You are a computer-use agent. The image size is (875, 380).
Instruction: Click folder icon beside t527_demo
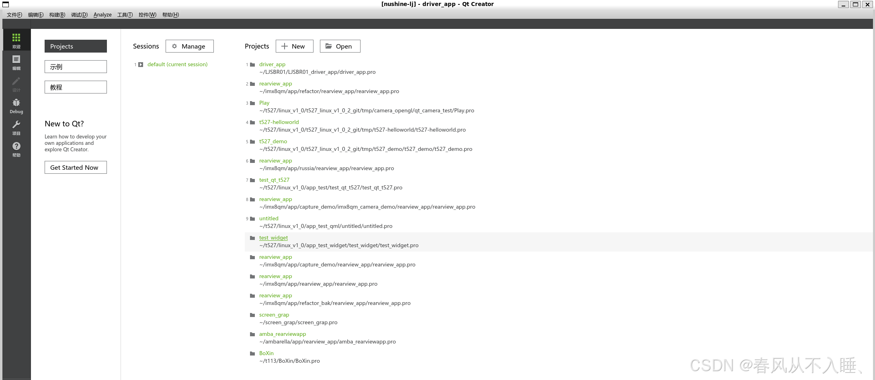(x=252, y=142)
